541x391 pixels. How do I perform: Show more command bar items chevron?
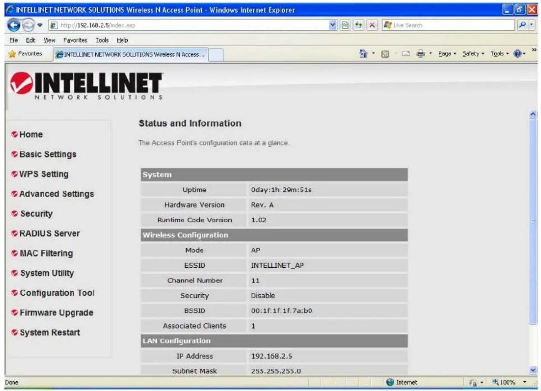[x=535, y=50]
